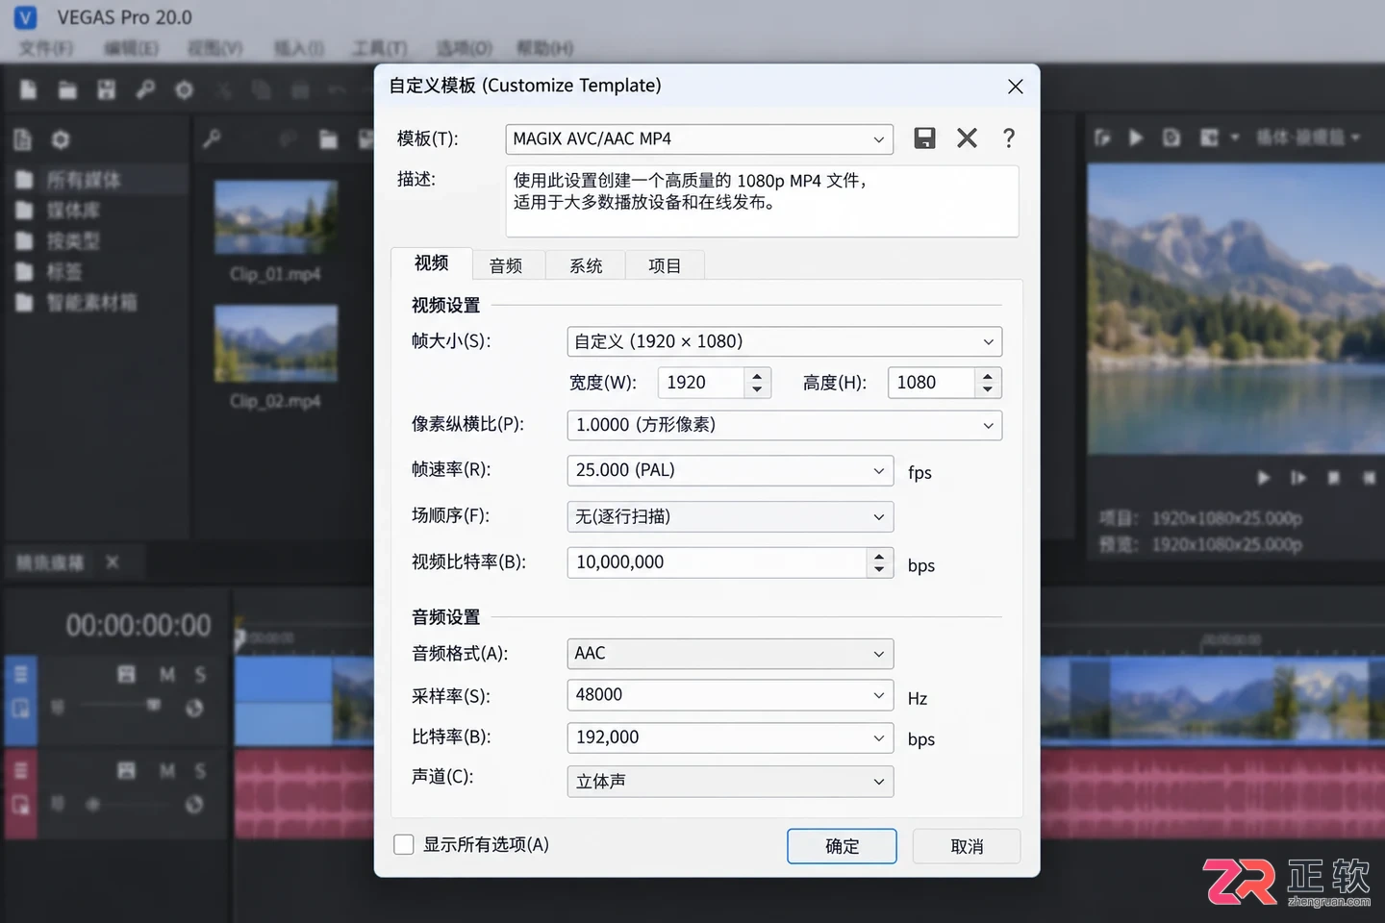
Task: Switch to the 系统 tab
Action: 586,265
